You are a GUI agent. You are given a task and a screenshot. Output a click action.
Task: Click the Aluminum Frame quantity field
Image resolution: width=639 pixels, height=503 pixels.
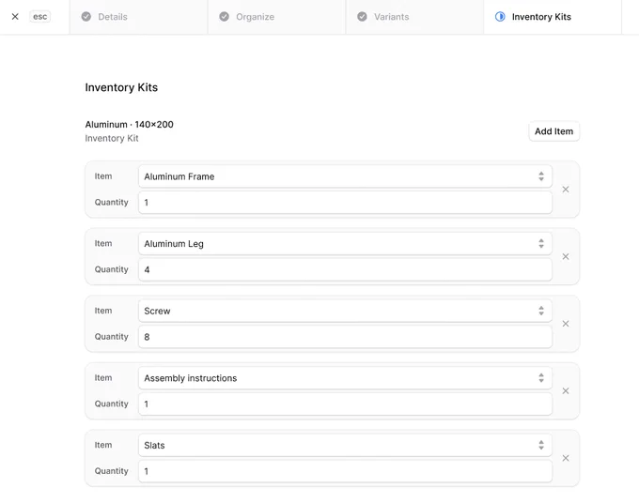(345, 203)
